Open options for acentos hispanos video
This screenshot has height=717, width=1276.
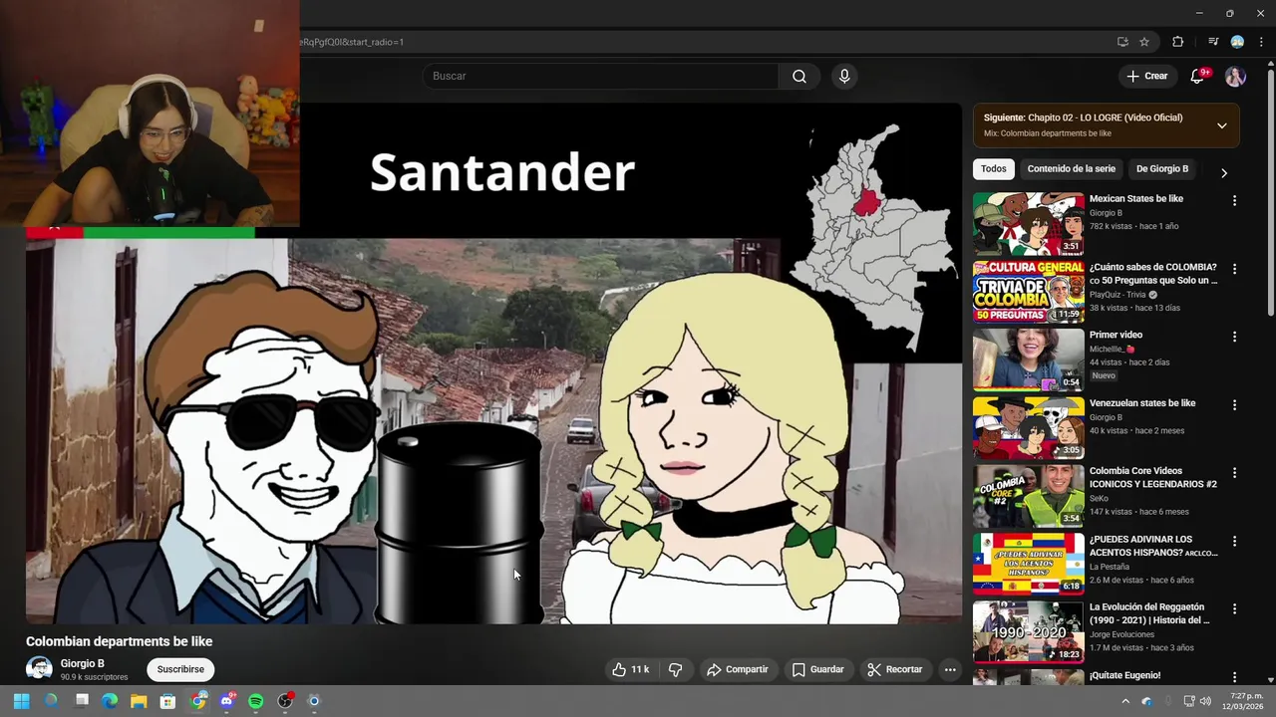pyautogui.click(x=1234, y=542)
